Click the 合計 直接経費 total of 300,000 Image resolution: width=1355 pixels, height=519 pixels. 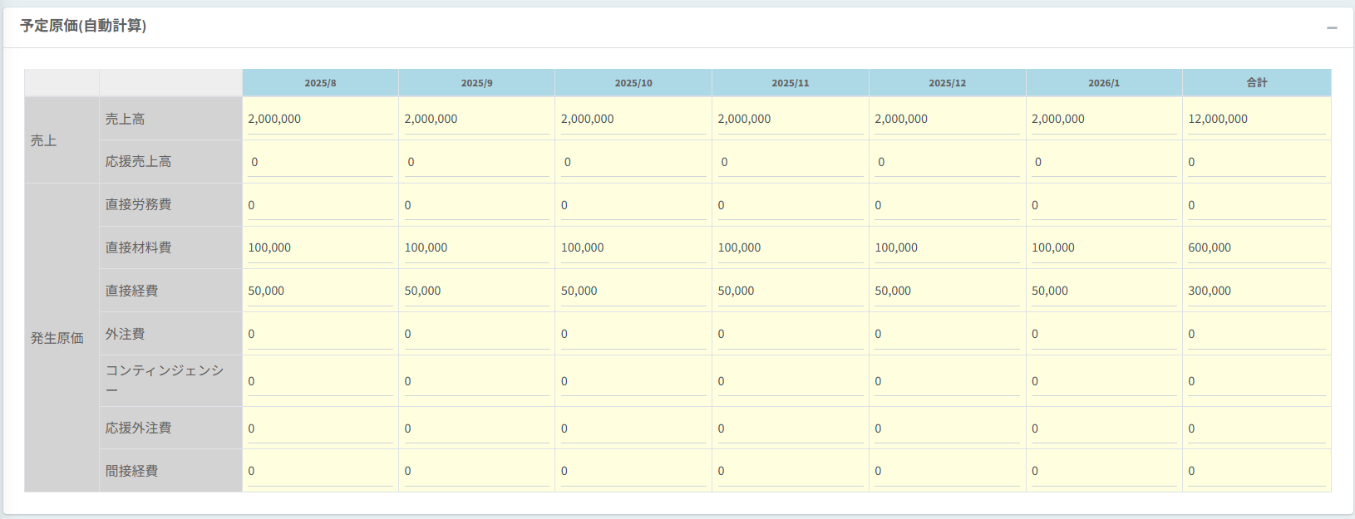1256,291
